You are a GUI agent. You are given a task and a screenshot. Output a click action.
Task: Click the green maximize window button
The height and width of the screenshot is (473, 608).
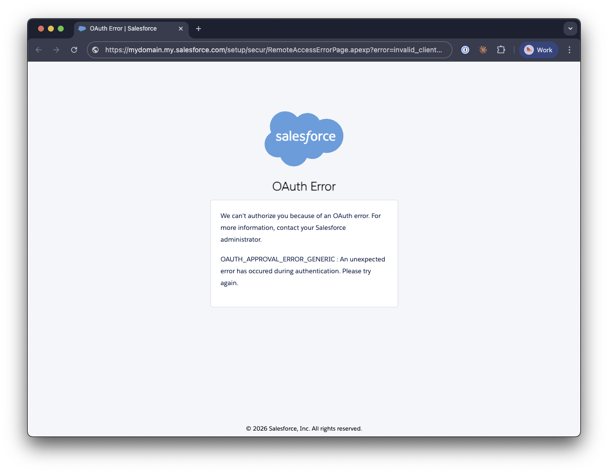61,29
